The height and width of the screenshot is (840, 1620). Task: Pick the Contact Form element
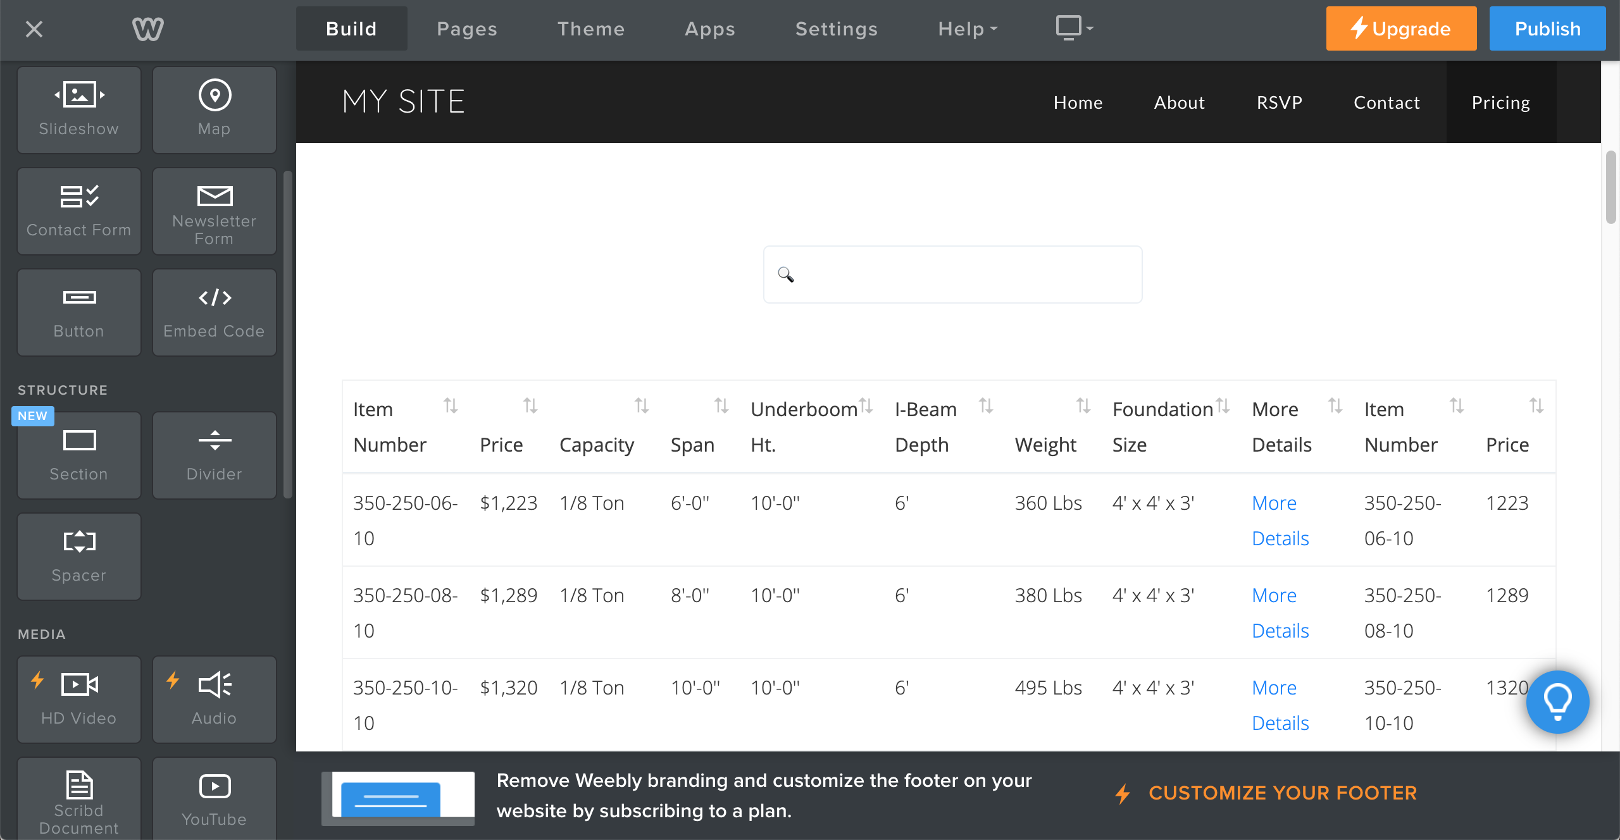(x=79, y=211)
